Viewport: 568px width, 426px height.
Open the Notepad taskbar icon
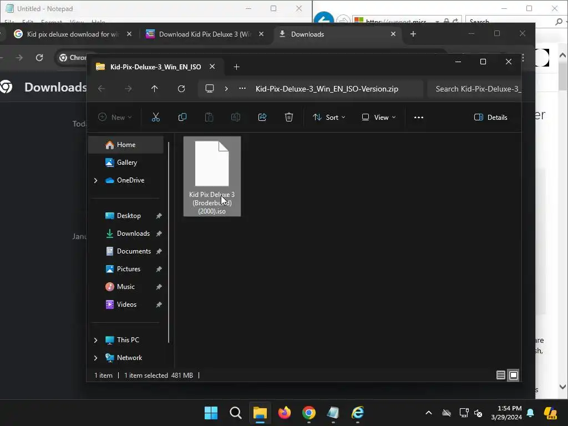333,413
